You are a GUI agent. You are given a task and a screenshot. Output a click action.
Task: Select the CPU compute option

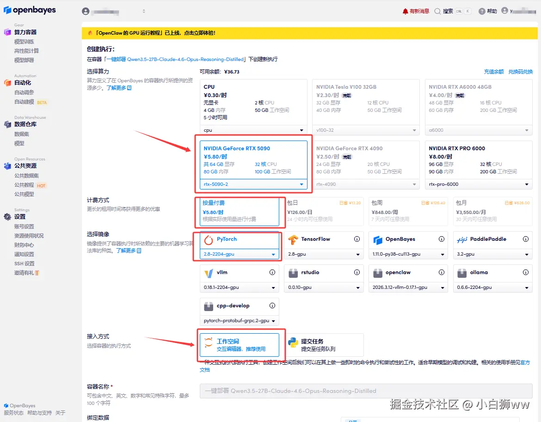pyautogui.click(x=253, y=102)
